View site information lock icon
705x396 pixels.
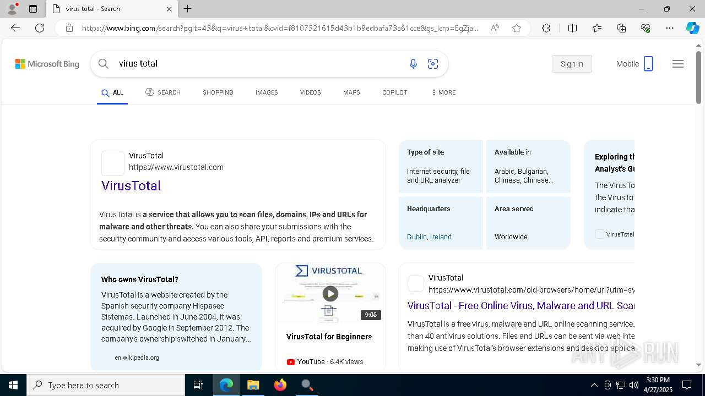point(69,28)
